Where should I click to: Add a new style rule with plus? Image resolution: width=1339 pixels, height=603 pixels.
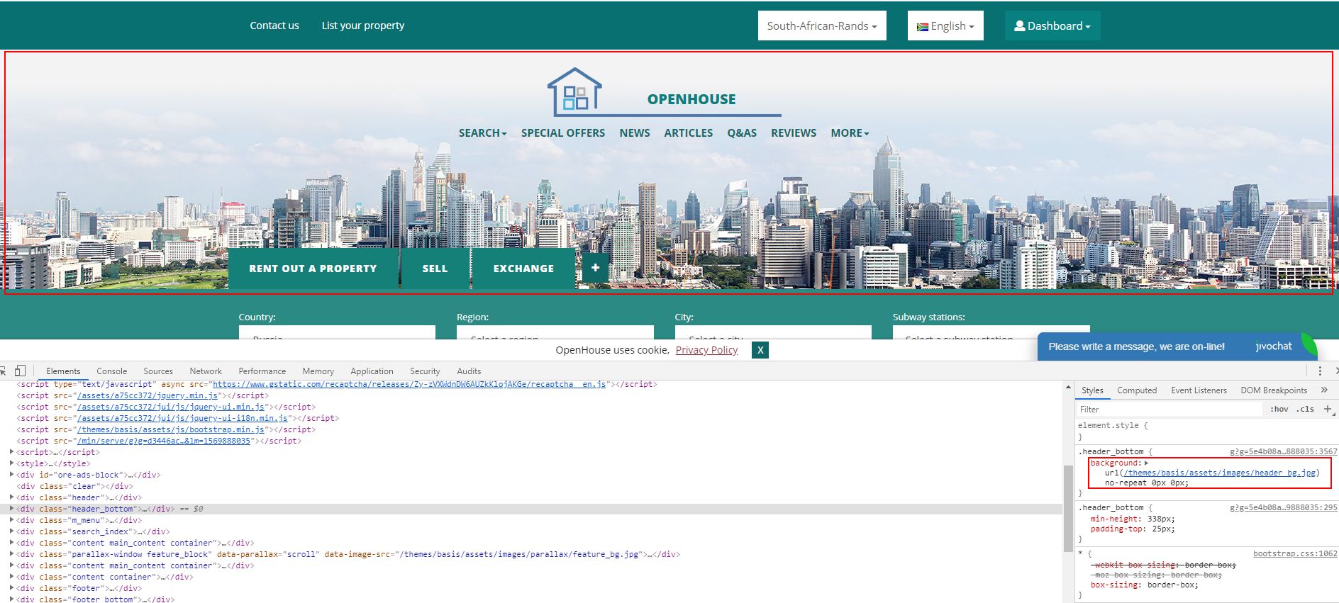1328,409
